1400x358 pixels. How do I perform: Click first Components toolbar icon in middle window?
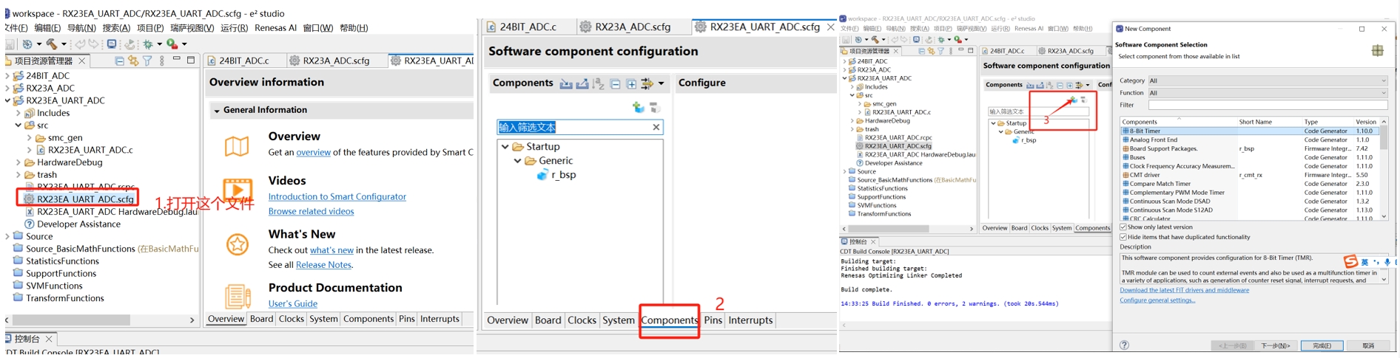pyautogui.click(x=566, y=83)
